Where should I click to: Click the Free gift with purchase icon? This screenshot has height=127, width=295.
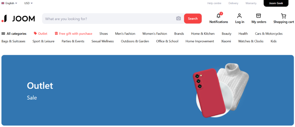(56, 34)
